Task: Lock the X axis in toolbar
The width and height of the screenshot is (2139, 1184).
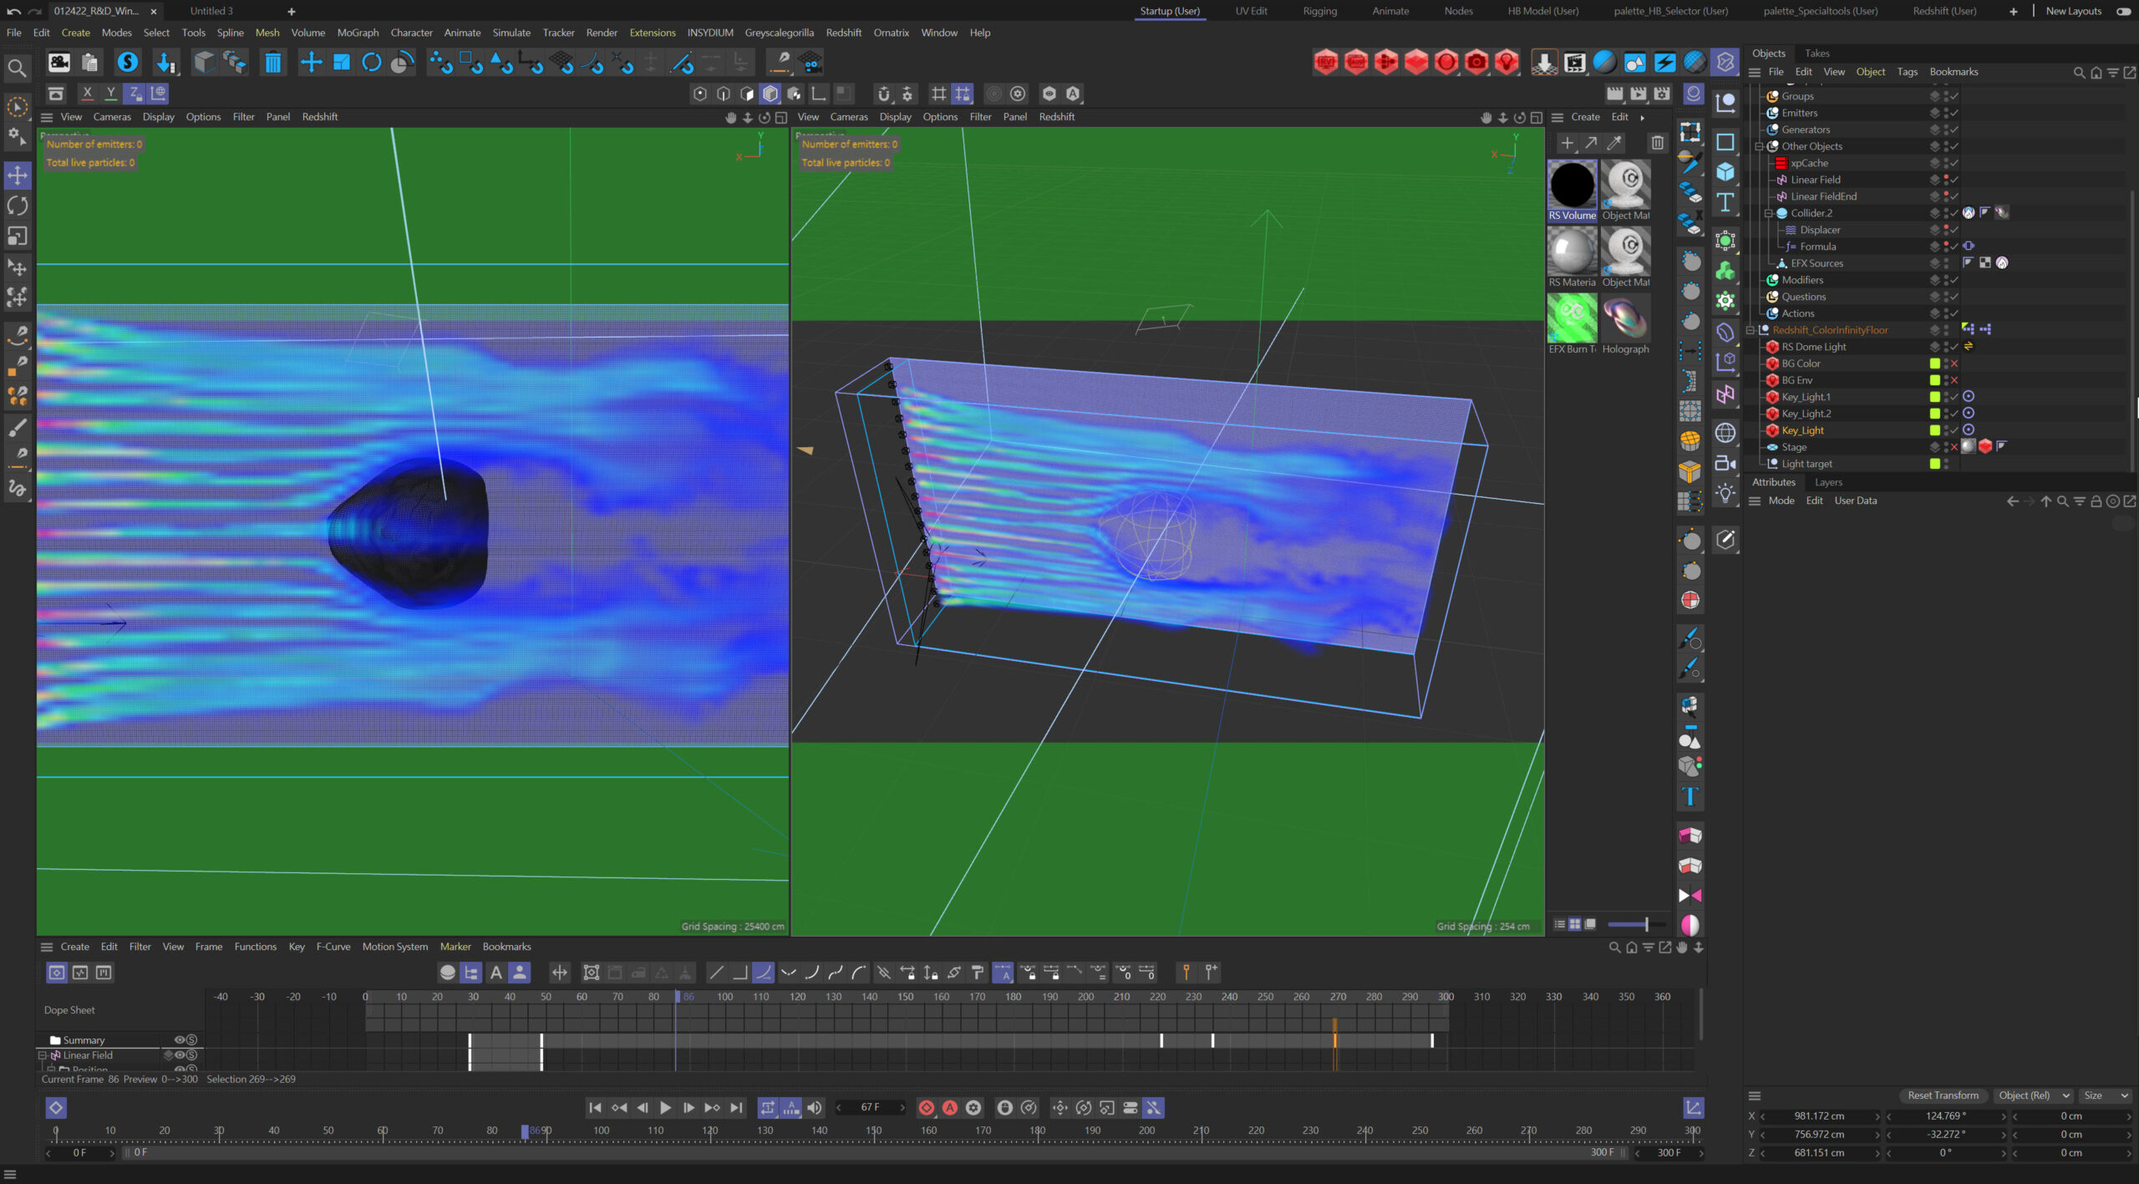Action: [x=87, y=94]
